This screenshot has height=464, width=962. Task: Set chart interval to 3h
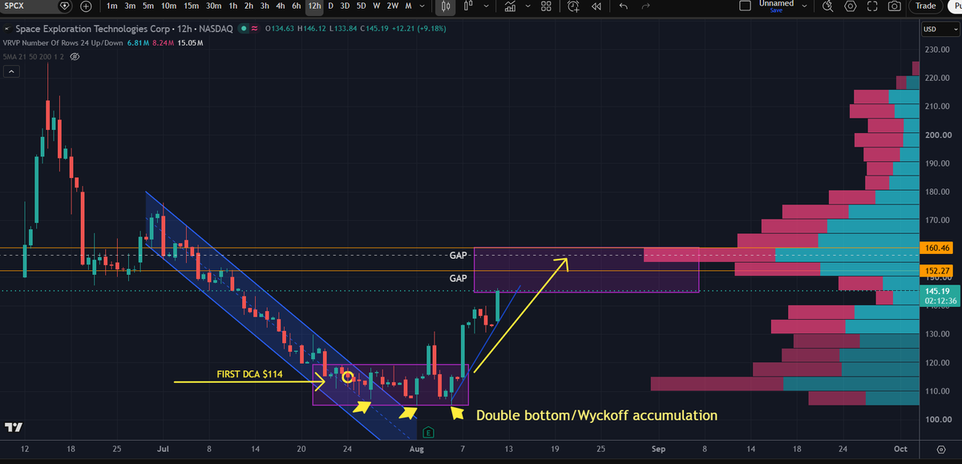click(265, 6)
